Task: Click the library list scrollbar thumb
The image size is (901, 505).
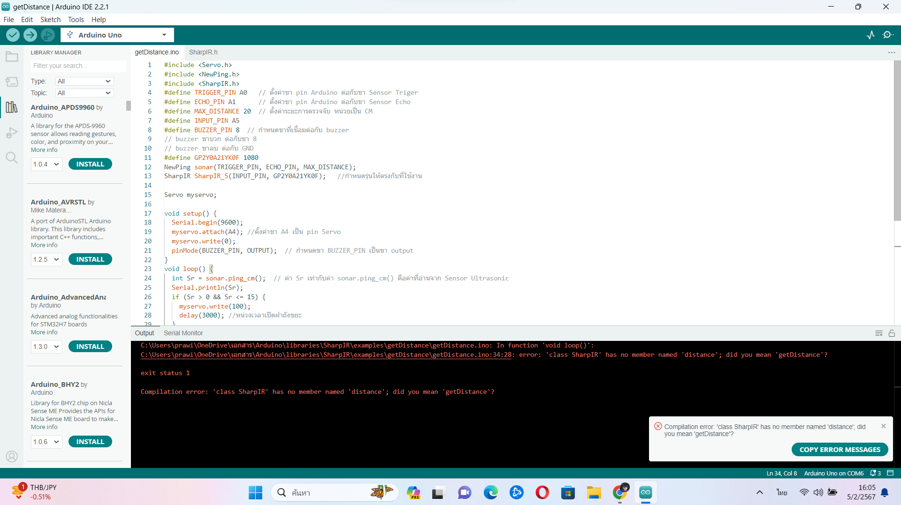Action: (x=128, y=106)
